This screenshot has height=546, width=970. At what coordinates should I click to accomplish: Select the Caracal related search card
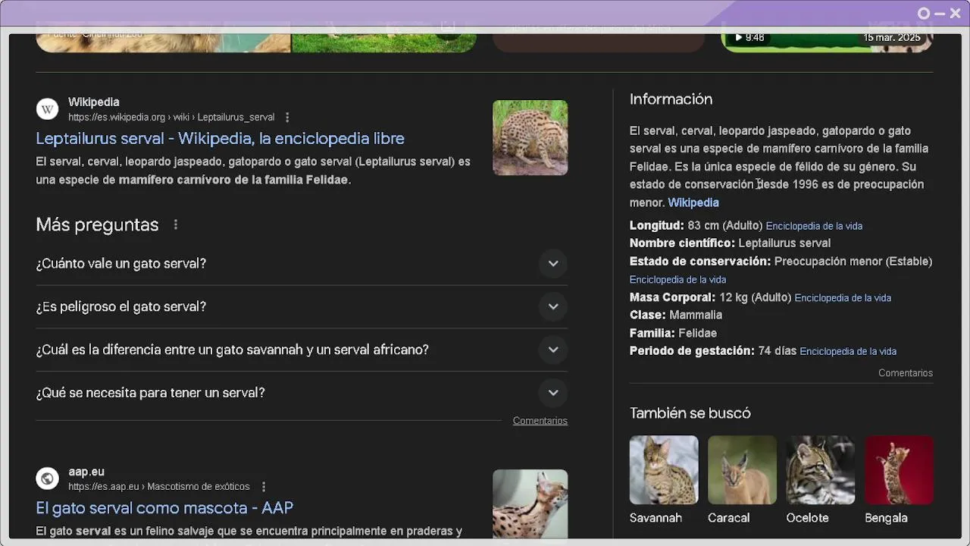pos(742,480)
